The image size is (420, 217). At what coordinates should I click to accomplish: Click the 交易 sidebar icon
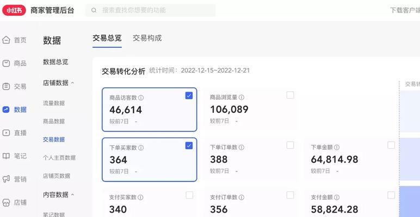pyautogui.click(x=6, y=86)
